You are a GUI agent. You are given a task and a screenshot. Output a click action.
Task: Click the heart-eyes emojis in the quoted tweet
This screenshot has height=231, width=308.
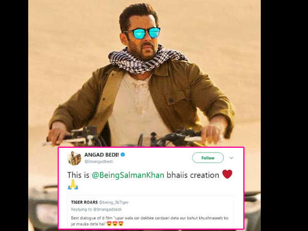click(x=115, y=223)
